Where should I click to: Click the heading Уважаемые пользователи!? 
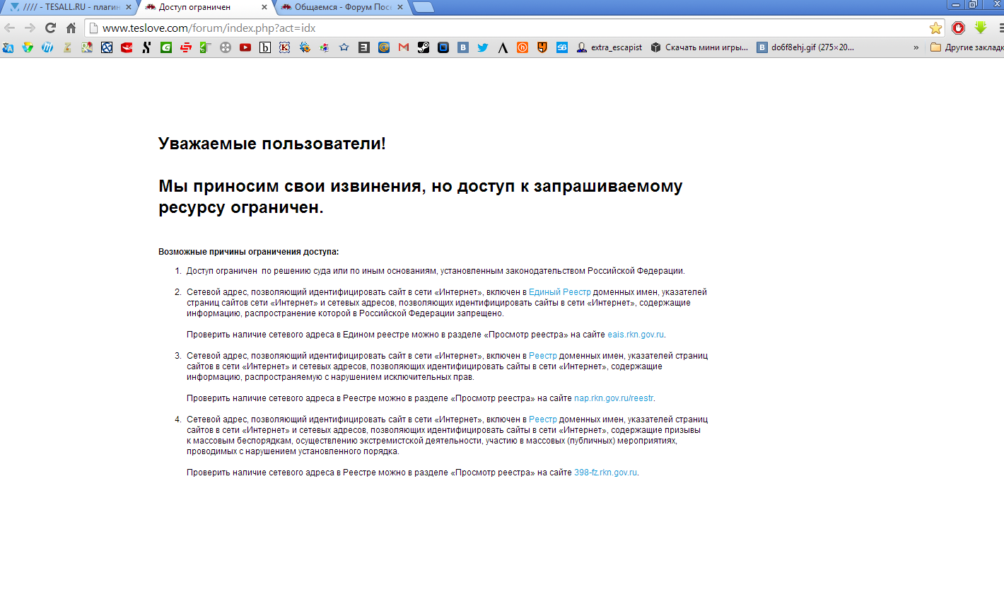pos(272,144)
